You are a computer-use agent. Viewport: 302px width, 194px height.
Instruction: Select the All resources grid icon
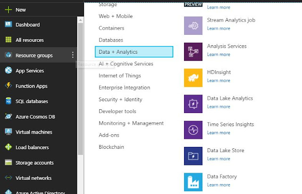(8, 40)
